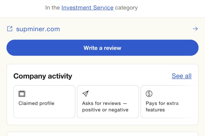Image resolution: width=205 pixels, height=136 pixels.
Task: Click the word 'category' after Investment Service
Action: point(126,8)
